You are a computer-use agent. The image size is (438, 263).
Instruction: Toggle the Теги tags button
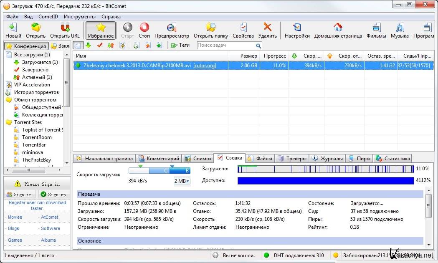(x=180, y=45)
